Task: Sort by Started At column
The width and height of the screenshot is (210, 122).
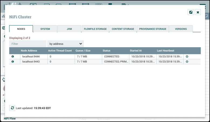Action: point(136,51)
